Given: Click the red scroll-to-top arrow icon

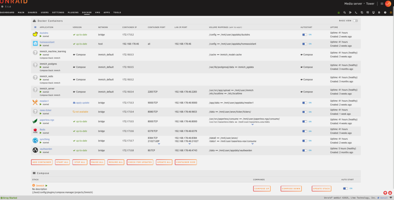Looking at the screenshot, I should 385,193.
